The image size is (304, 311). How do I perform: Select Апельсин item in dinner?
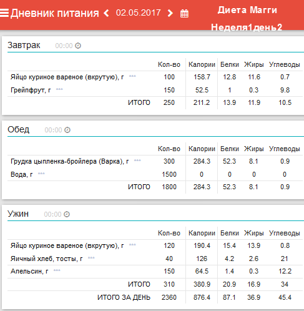[29, 271]
